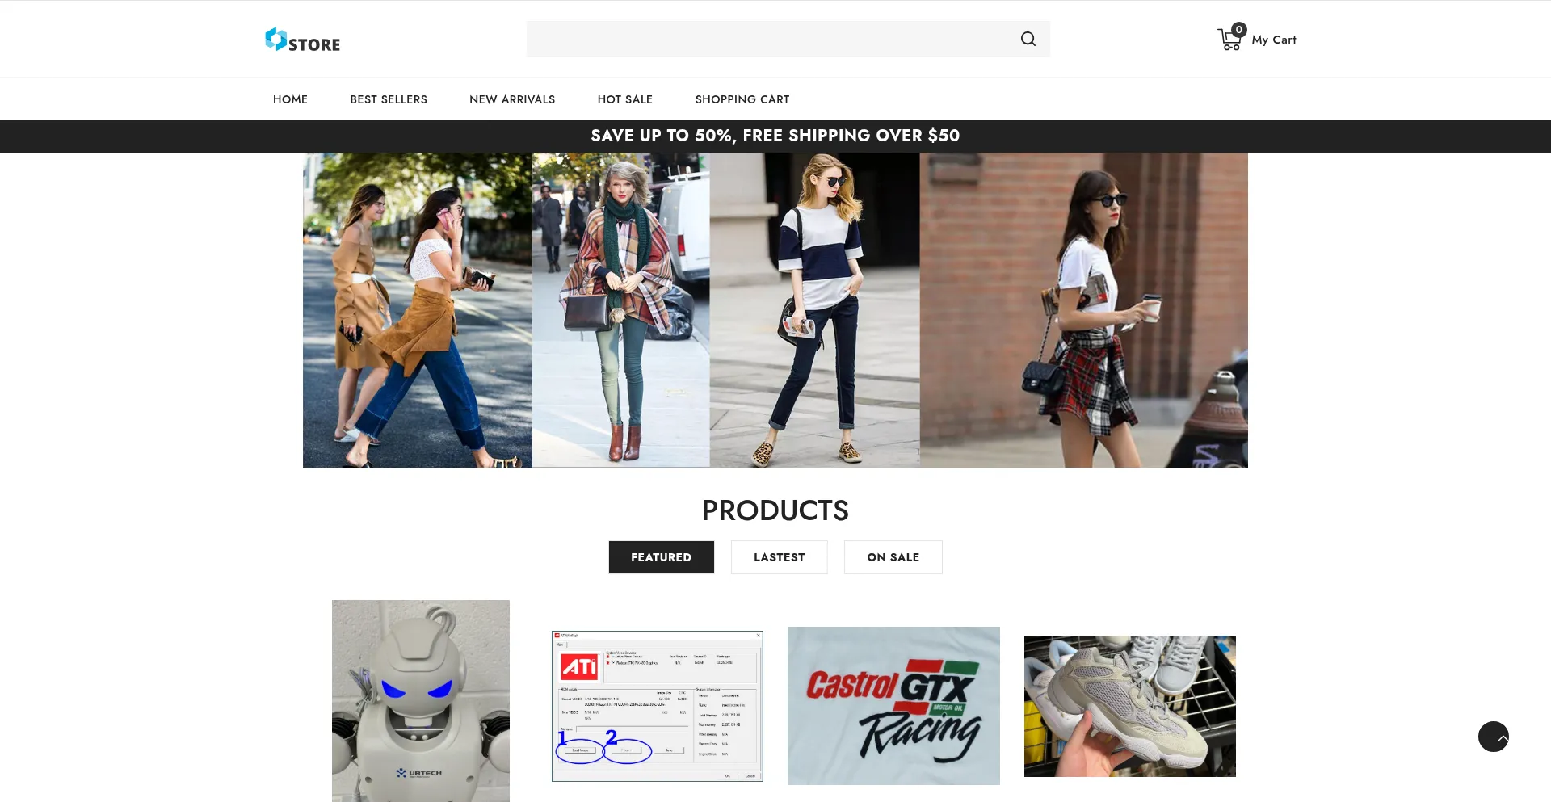Open the UBTECH robot product image
Screen dimensions: 1551x802
421,700
